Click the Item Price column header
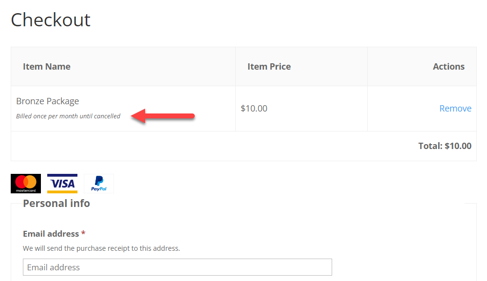 (x=269, y=66)
